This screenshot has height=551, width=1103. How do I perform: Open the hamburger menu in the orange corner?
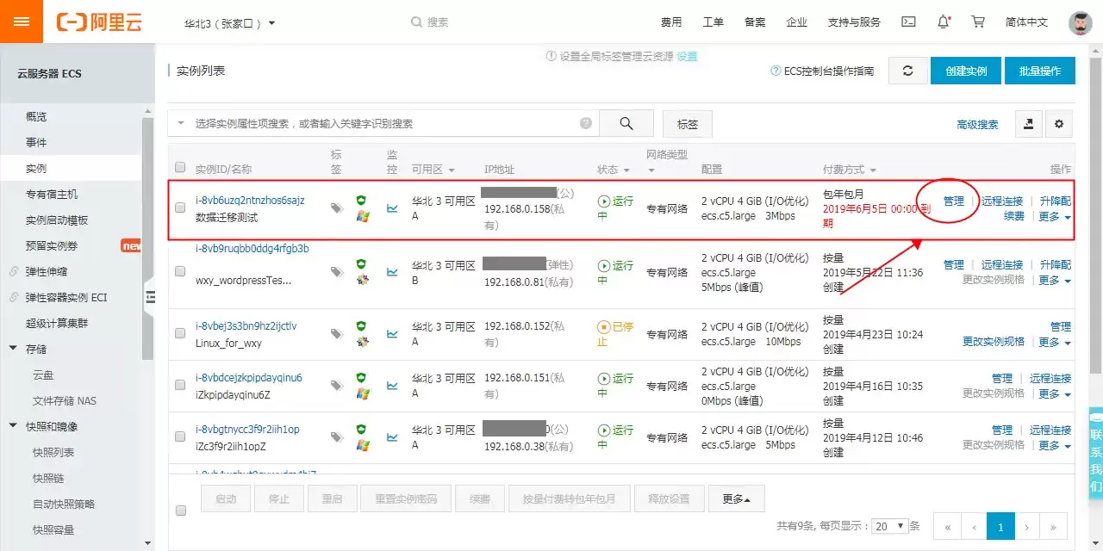click(22, 22)
